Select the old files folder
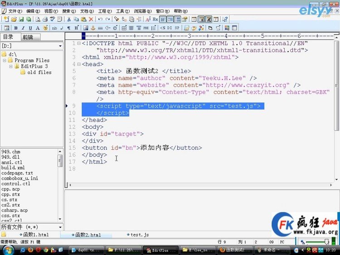This screenshot has height=255, width=340. click(39, 72)
